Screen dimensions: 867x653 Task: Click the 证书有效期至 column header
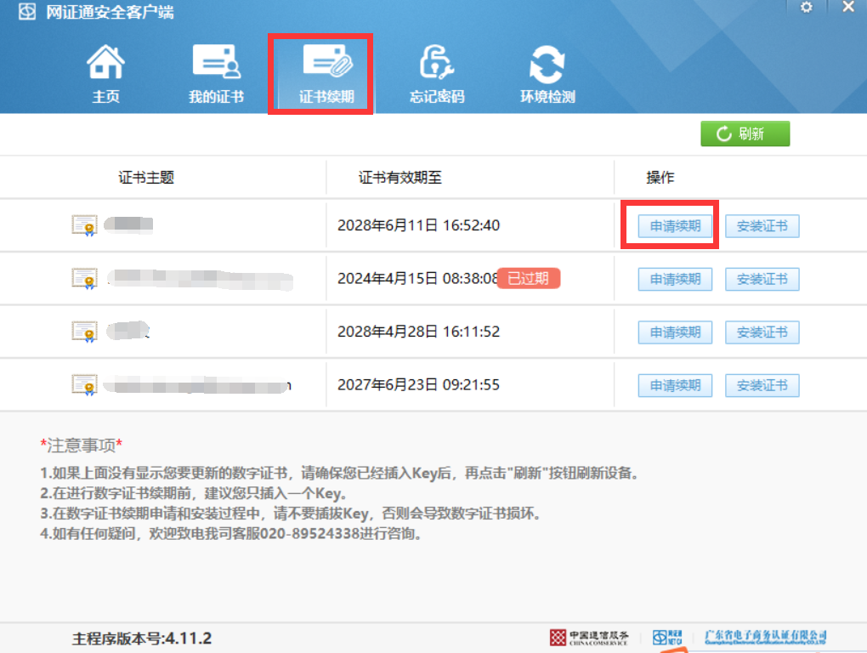(399, 178)
